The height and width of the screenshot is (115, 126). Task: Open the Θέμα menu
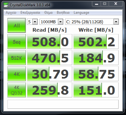(48, 13)
